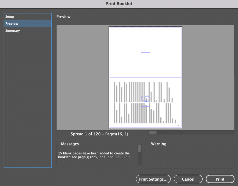Screen dimensions: 238x186
Task: Click the Messages group label
Action: pyautogui.click(x=70, y=144)
